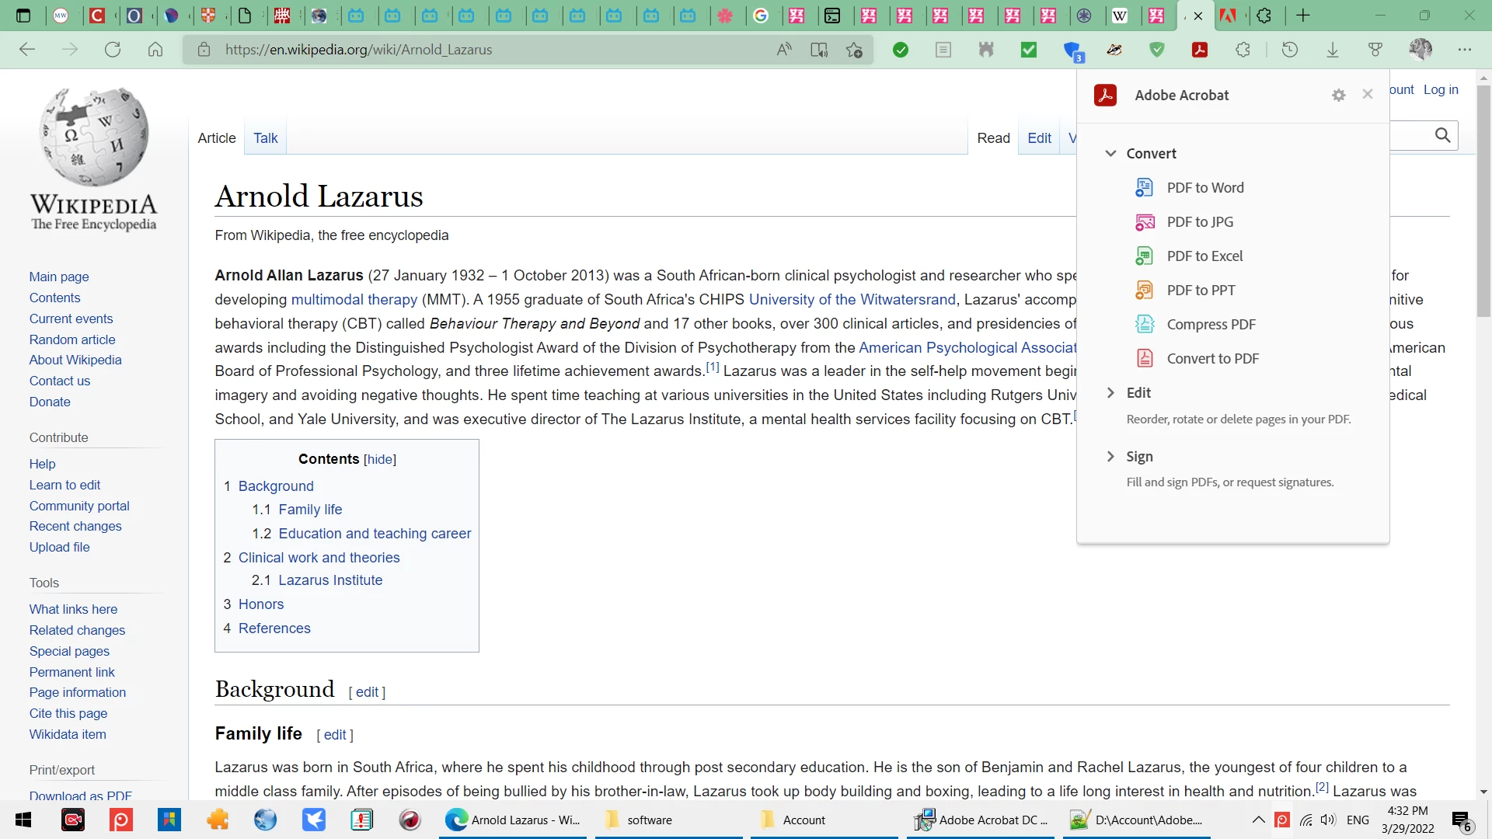Hide the Contents table
This screenshot has height=839, width=1492.
pos(379,460)
